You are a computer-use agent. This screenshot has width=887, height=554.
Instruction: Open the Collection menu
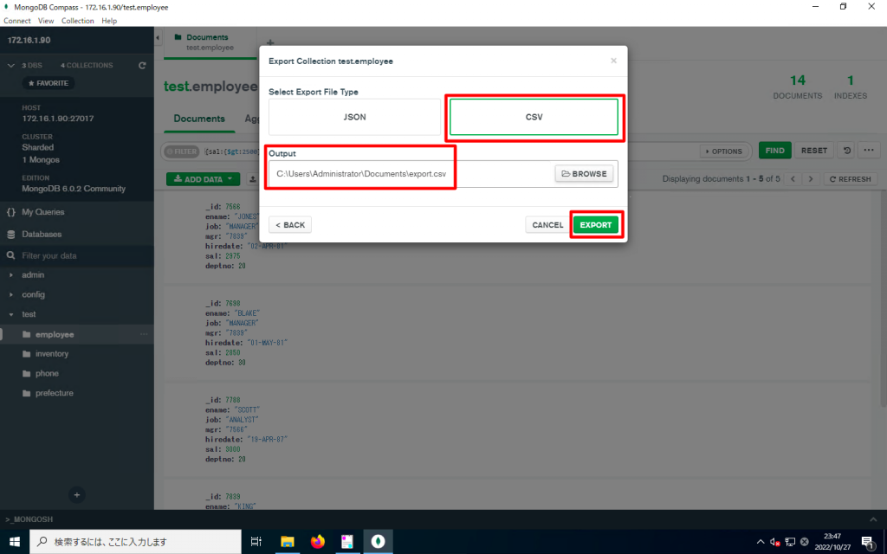(x=77, y=20)
